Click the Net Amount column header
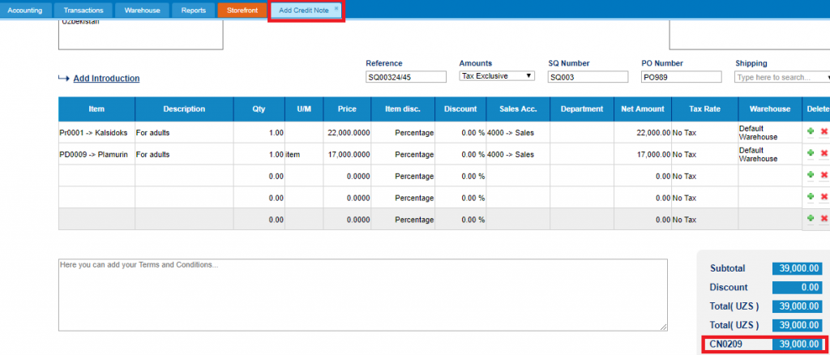The image size is (830, 355). click(x=643, y=109)
